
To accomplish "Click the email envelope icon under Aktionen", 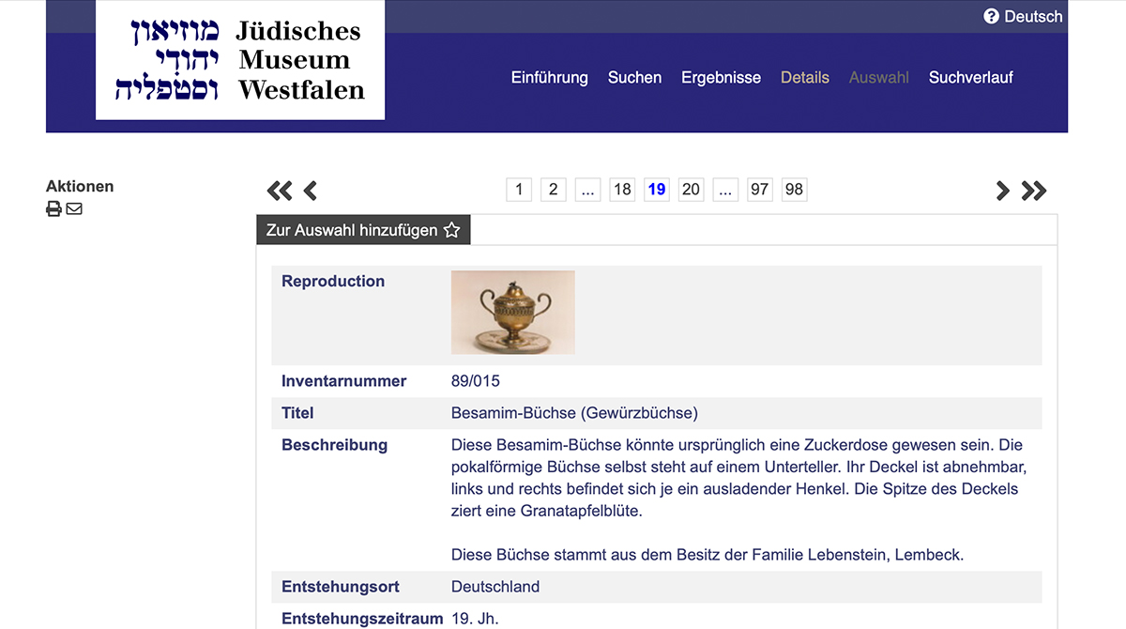I will (74, 208).
